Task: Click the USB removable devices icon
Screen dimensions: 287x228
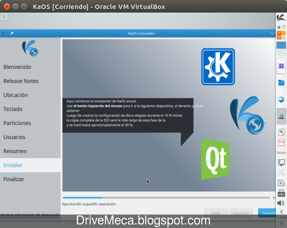Action: (281, 193)
